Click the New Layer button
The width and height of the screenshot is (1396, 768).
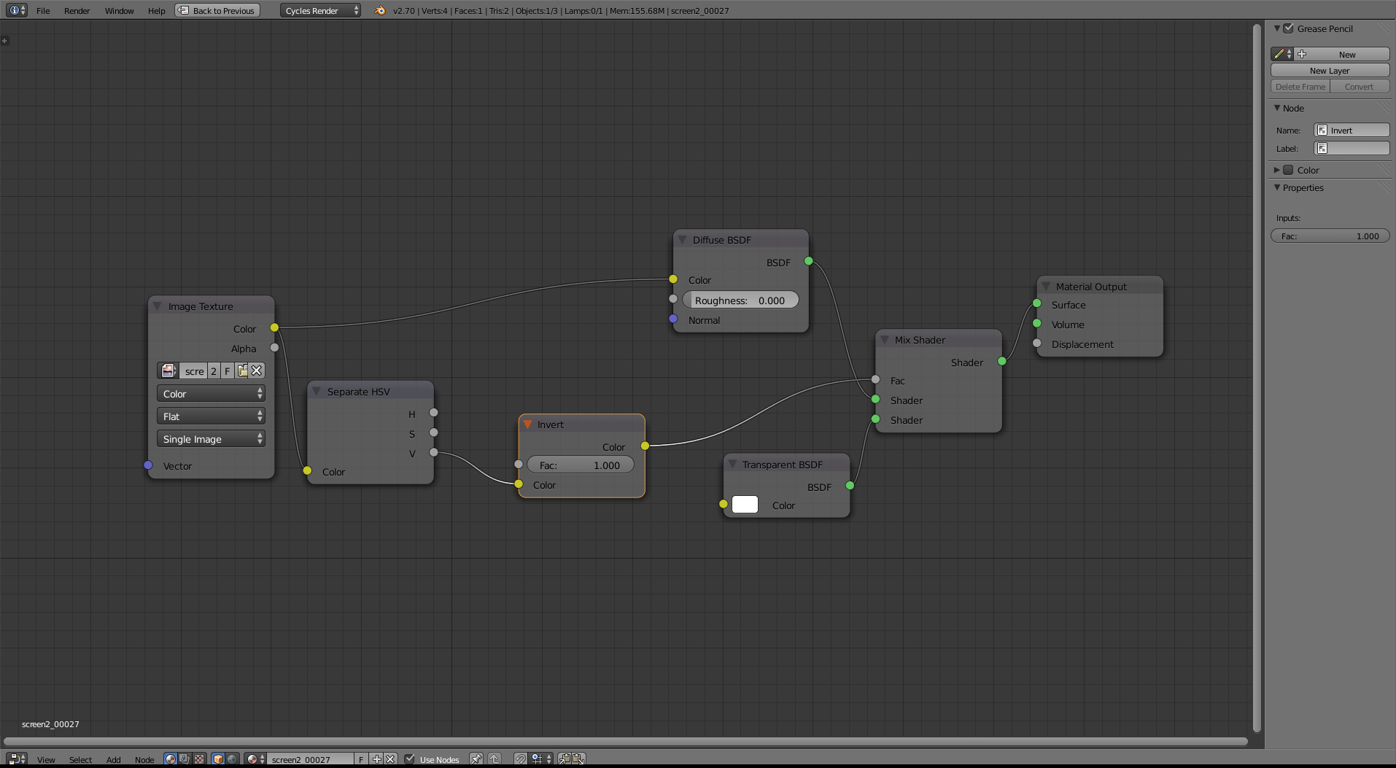(1330, 70)
